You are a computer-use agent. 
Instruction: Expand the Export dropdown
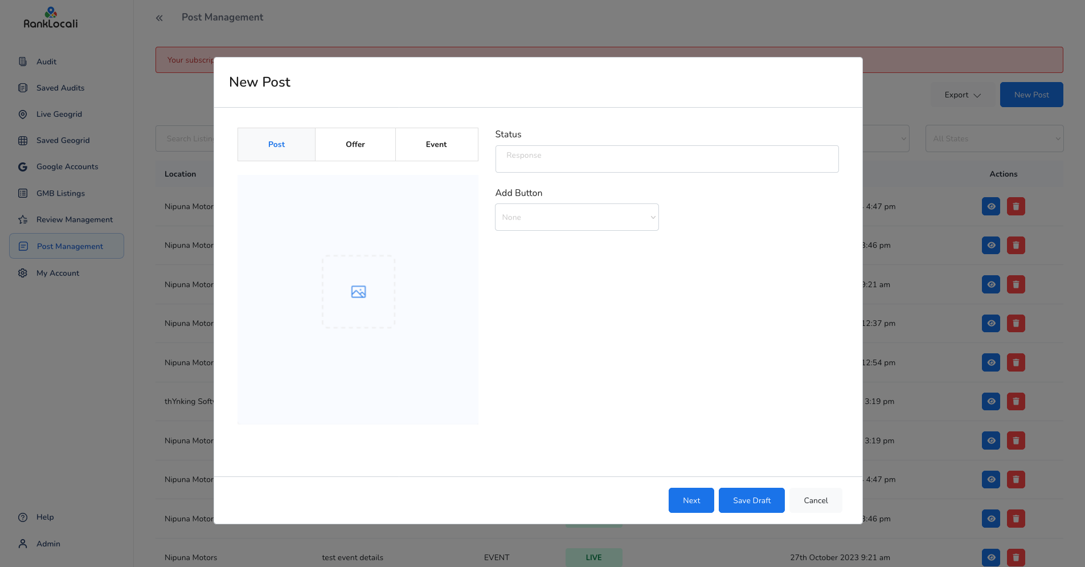pos(962,95)
